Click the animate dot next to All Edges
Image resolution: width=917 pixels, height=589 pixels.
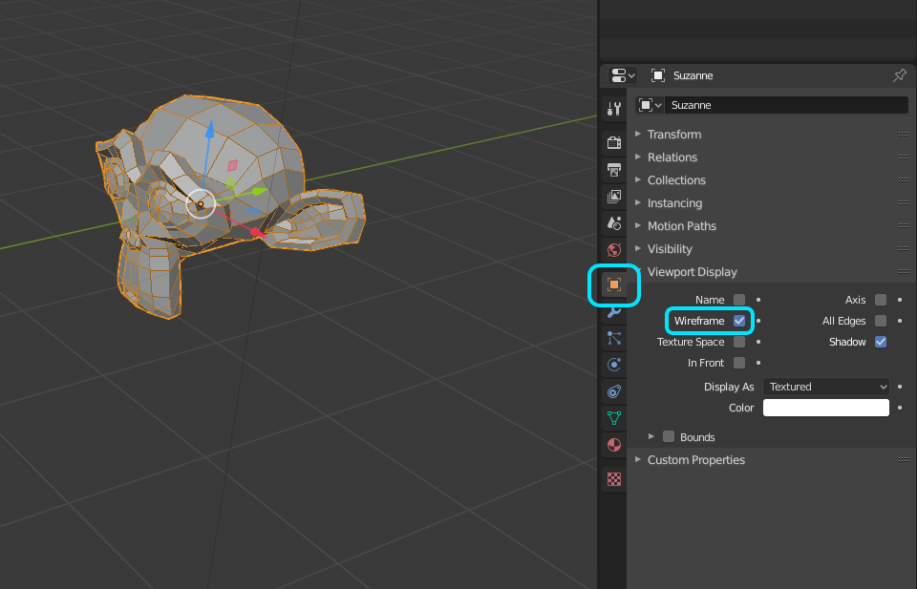click(900, 321)
